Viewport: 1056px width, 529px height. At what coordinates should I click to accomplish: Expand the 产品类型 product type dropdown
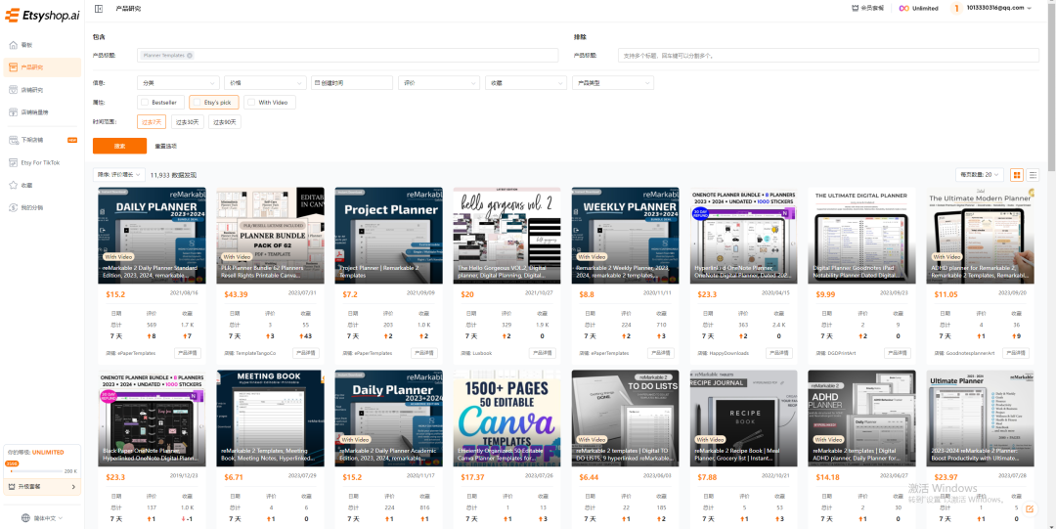(613, 83)
